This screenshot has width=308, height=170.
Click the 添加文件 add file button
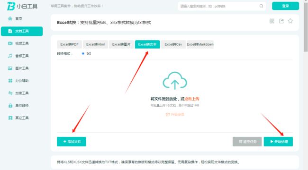click(72, 142)
